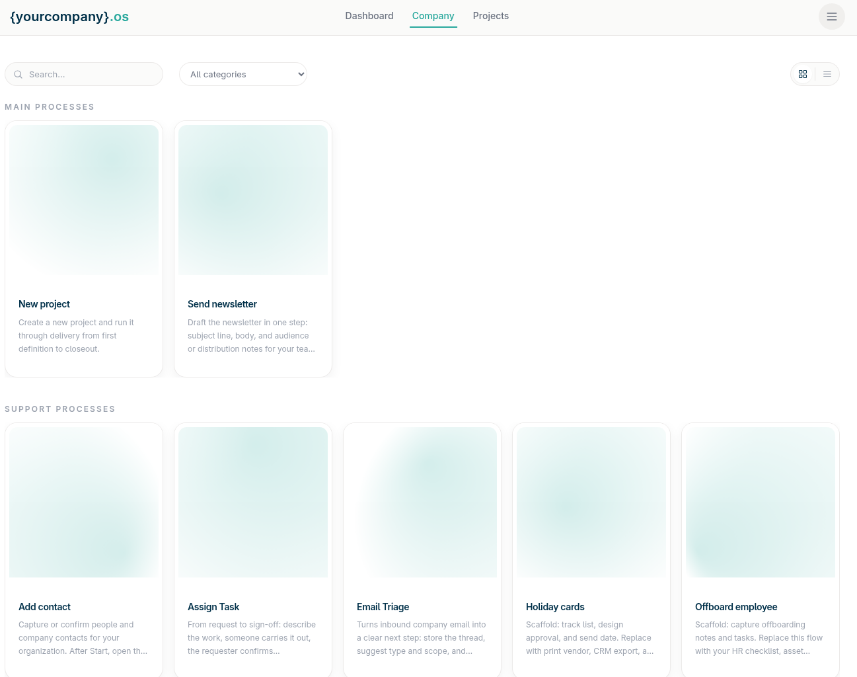Viewport: 857px width, 677px height.
Task: Select the Holiday cards title
Action: click(x=555, y=607)
